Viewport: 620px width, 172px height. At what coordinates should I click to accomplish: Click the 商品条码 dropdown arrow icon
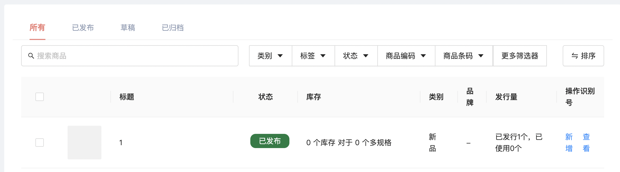point(481,56)
